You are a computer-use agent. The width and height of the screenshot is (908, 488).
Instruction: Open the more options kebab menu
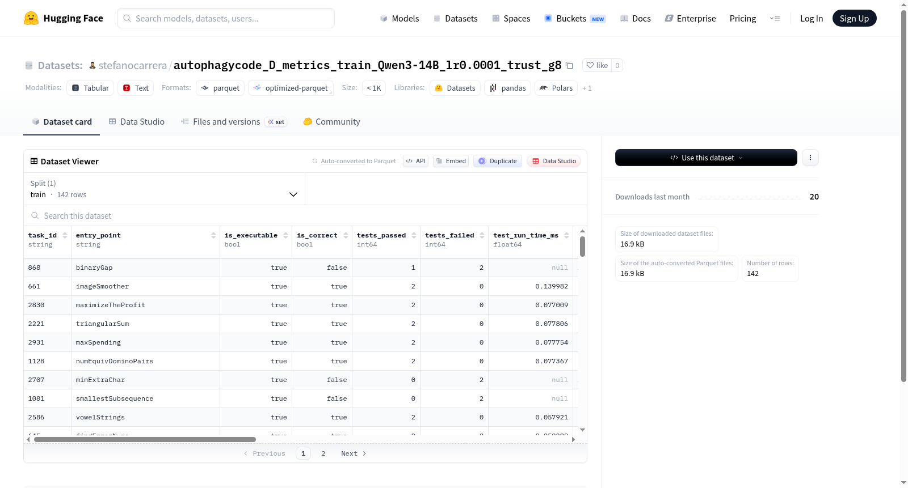click(x=810, y=158)
